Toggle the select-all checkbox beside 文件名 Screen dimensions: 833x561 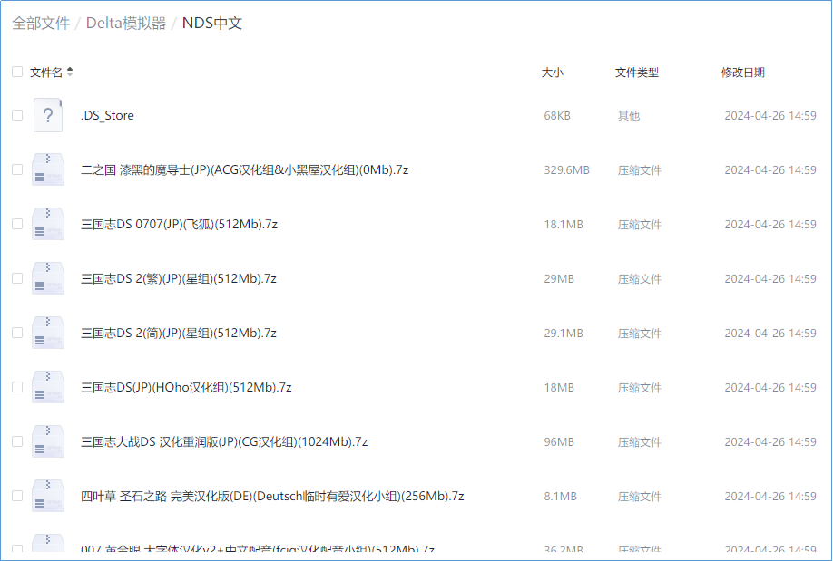17,72
